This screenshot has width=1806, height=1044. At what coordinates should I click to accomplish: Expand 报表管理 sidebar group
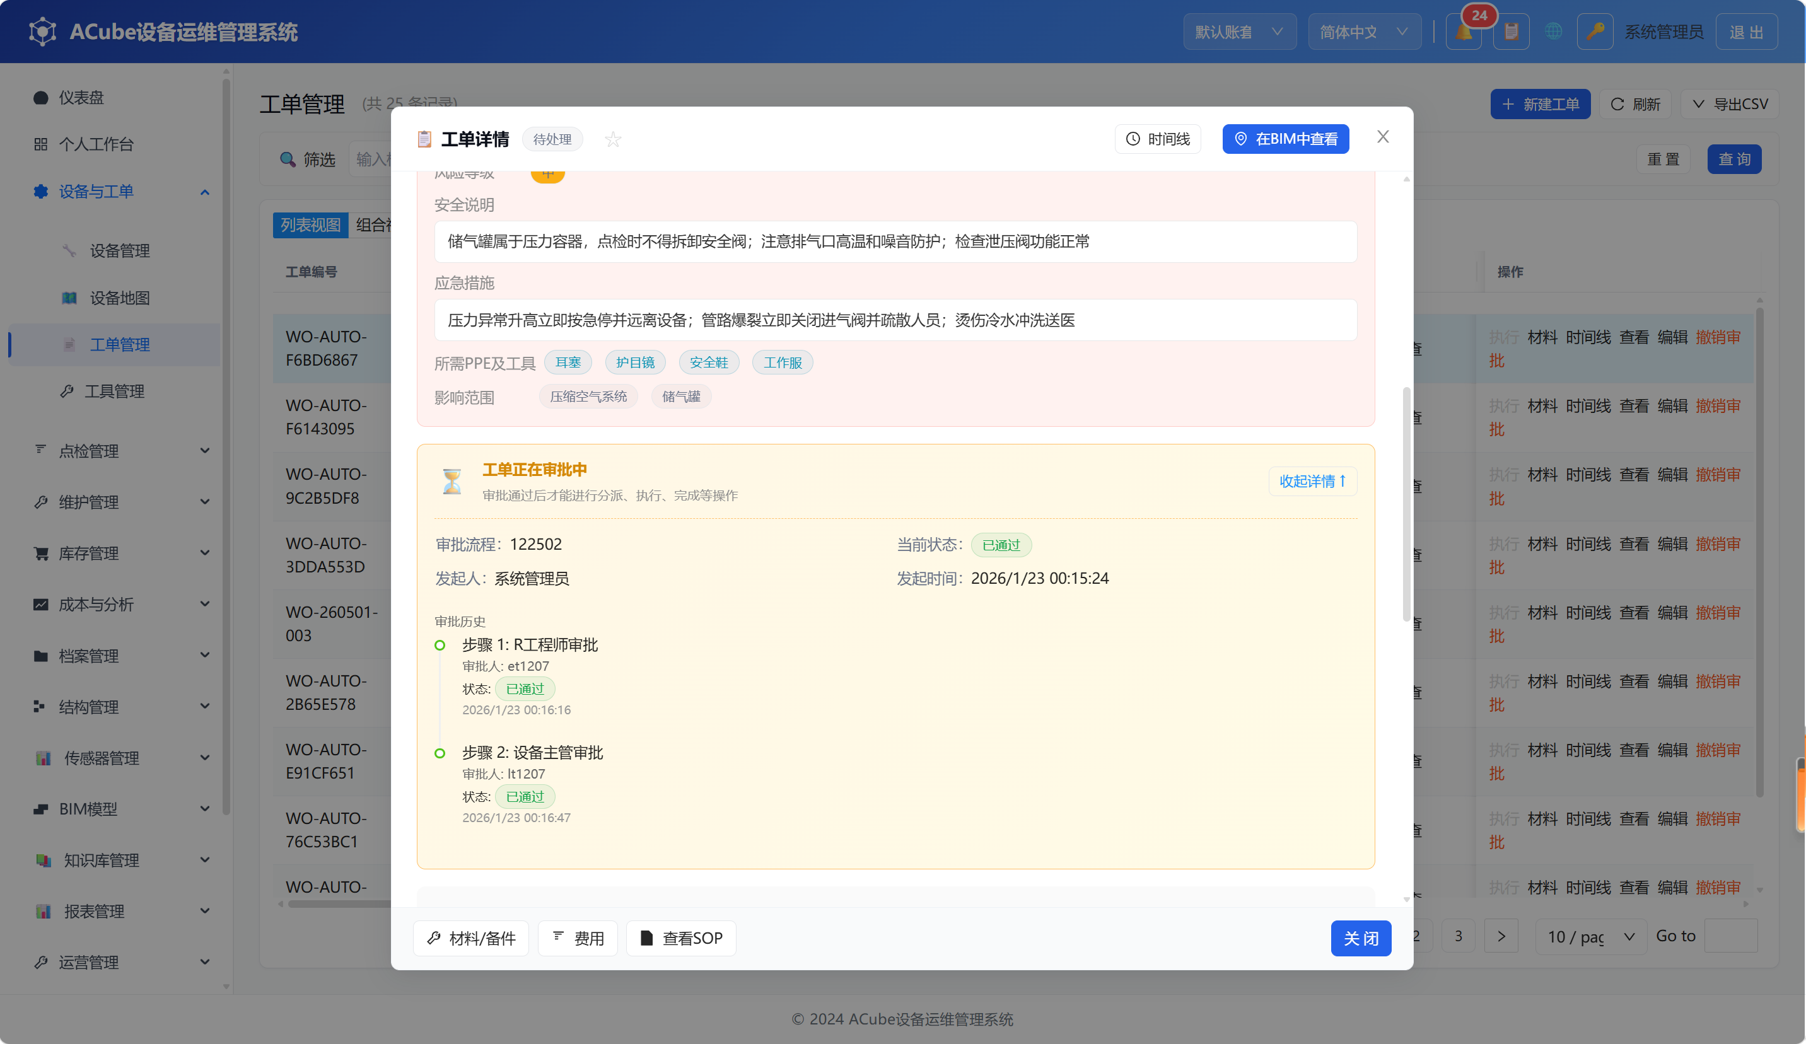click(x=115, y=912)
